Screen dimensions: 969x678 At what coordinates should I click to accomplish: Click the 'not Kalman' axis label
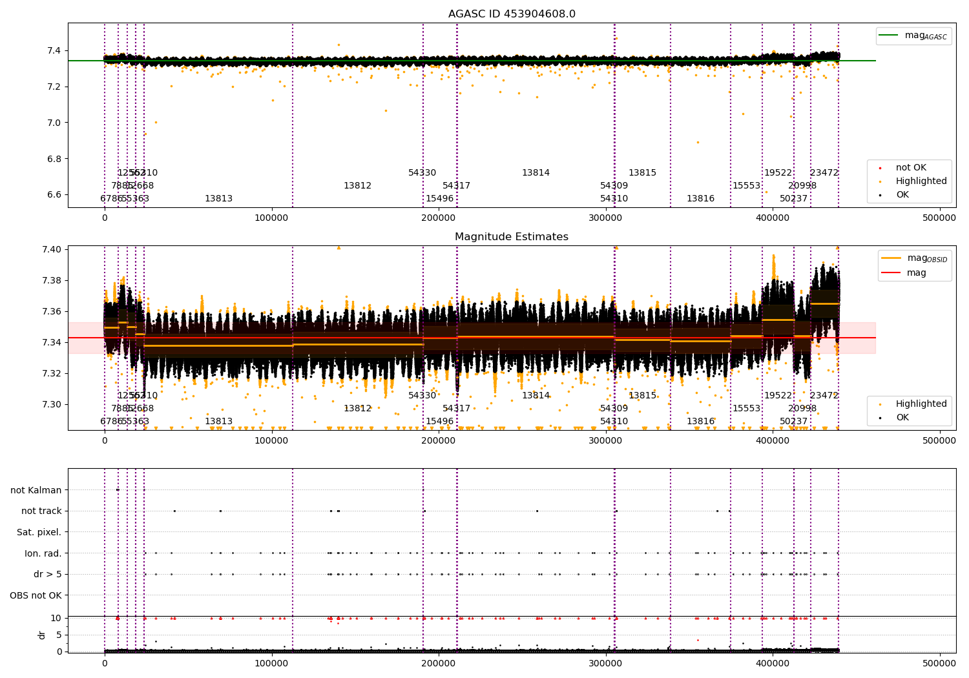coord(36,491)
